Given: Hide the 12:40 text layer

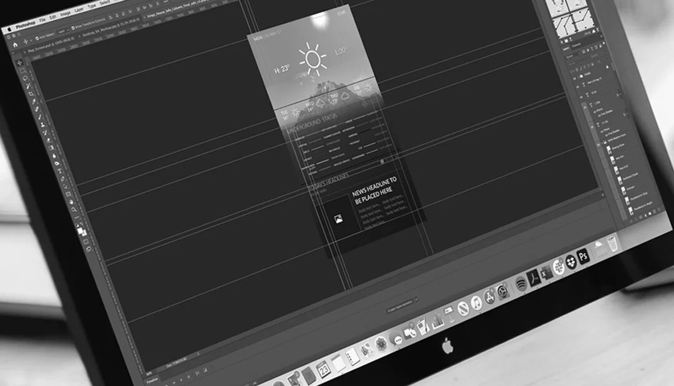Looking at the screenshot, I should coord(581,96).
